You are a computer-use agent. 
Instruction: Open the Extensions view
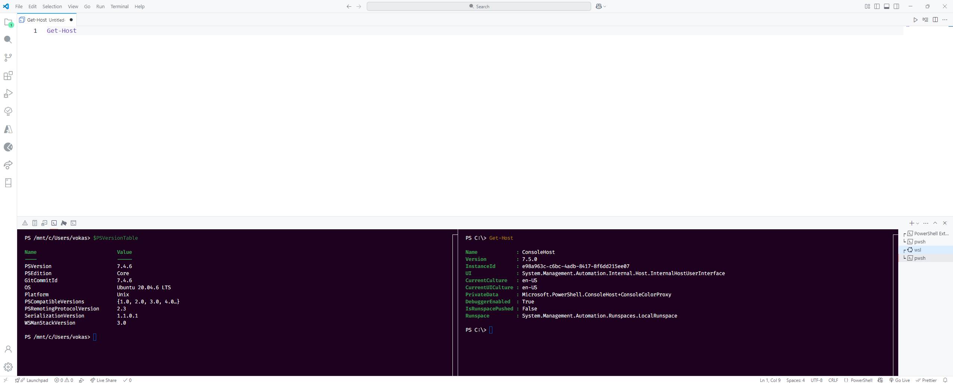point(8,76)
